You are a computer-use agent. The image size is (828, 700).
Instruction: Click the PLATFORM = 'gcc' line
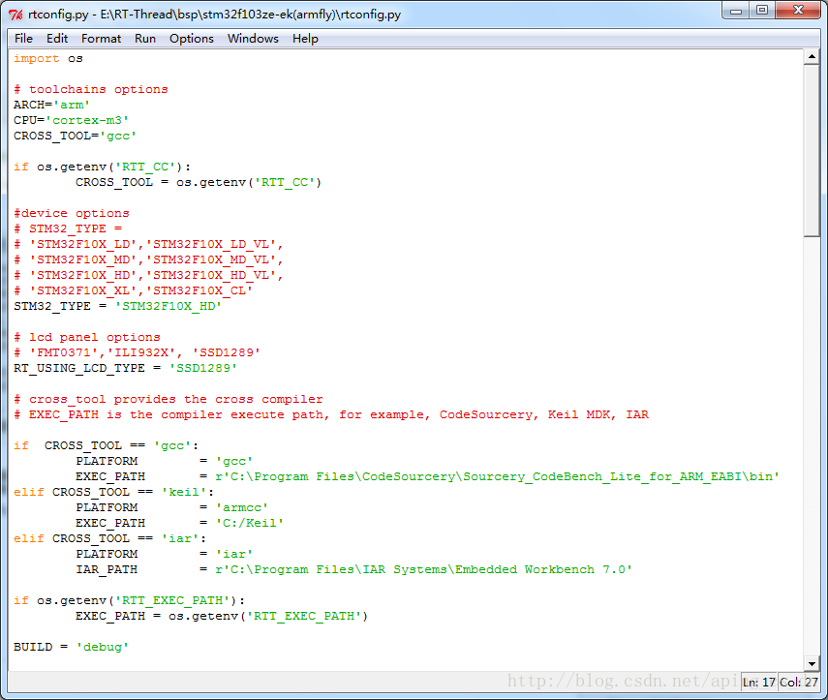165,461
